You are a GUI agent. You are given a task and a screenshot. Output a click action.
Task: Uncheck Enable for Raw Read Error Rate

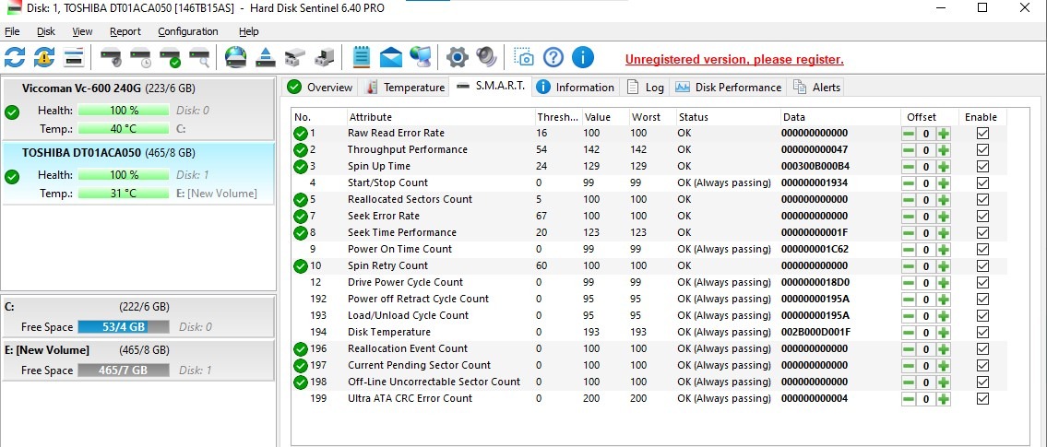(x=982, y=134)
